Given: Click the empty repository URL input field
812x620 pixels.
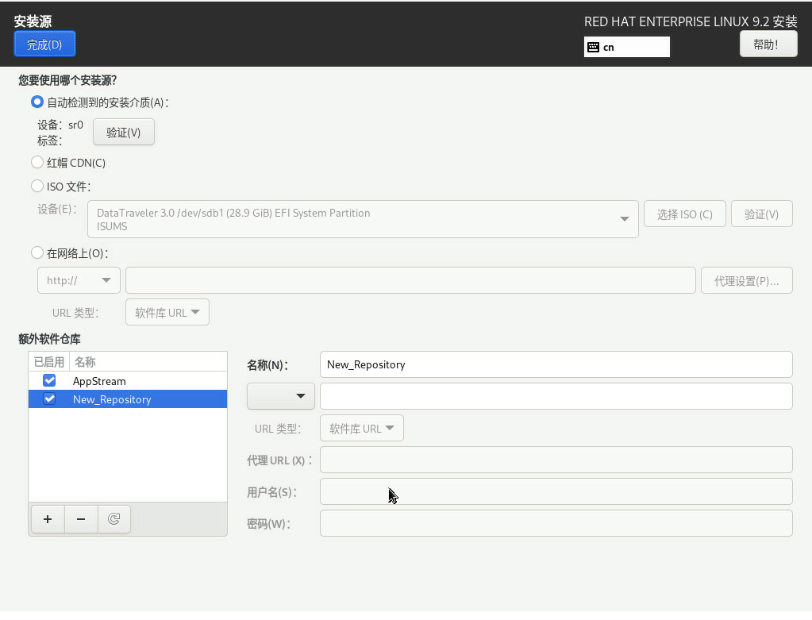Looking at the screenshot, I should point(556,396).
